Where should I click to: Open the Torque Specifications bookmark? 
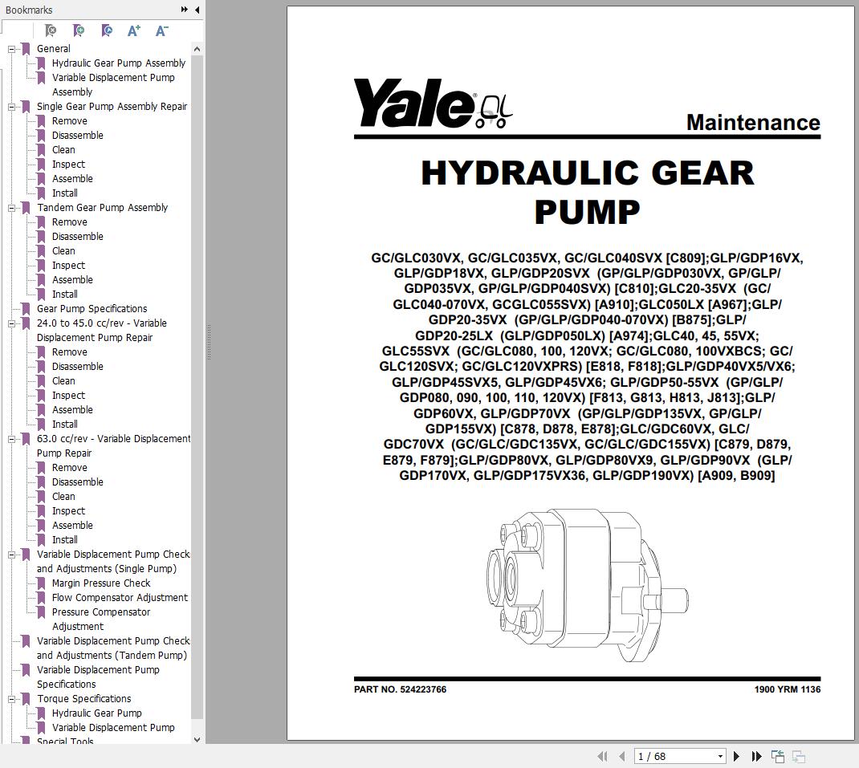83,699
